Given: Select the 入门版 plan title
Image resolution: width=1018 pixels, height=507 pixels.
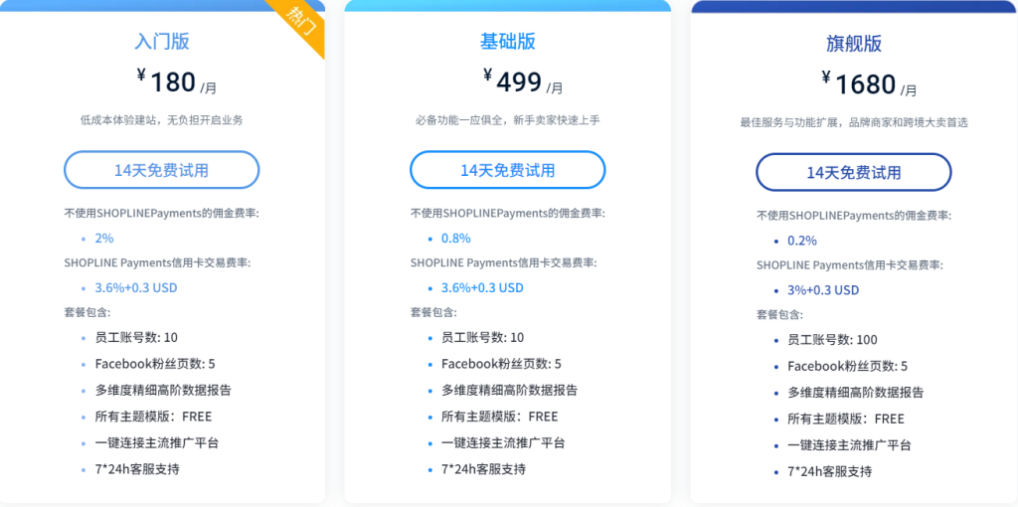Looking at the screenshot, I should pyautogui.click(x=162, y=42).
